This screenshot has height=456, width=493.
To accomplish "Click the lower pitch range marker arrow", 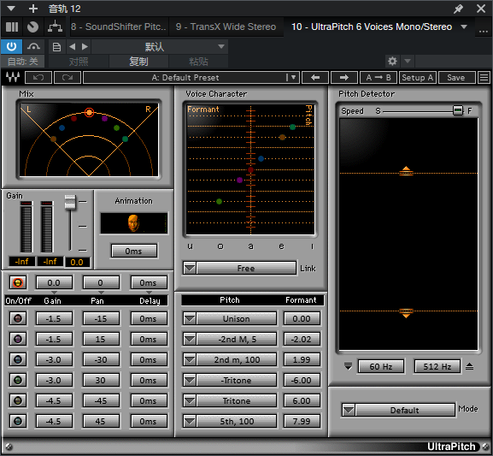I will point(406,313).
